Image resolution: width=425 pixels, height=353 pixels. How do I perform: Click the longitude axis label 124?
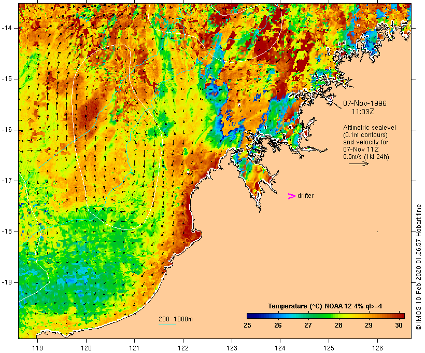[280, 348]
